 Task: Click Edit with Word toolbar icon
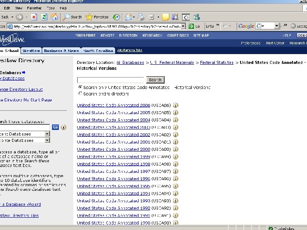point(151,17)
